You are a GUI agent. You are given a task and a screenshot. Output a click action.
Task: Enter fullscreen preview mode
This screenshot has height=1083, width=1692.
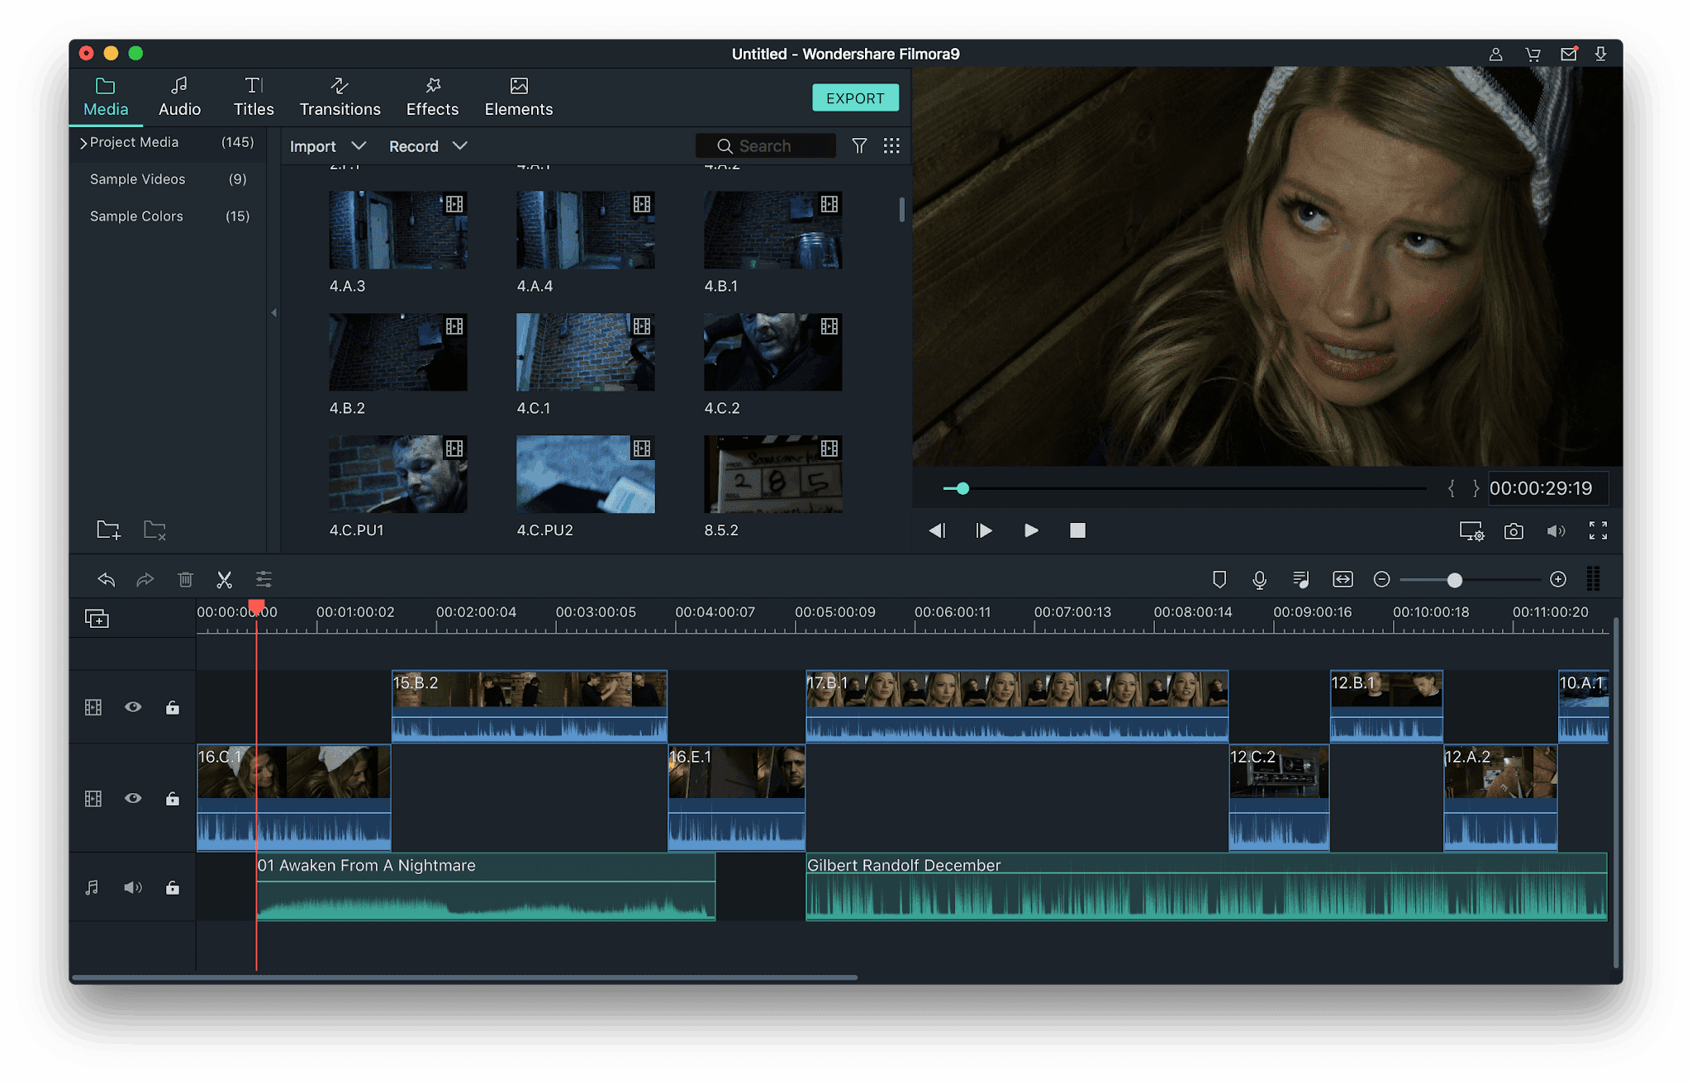click(x=1598, y=530)
